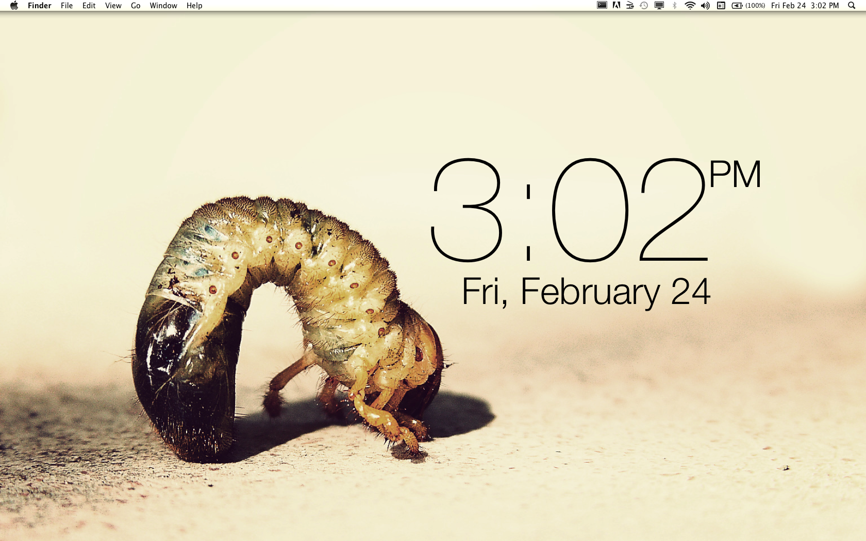Open the Apple menu
Viewport: 866px width, 541px height.
pyautogui.click(x=14, y=6)
